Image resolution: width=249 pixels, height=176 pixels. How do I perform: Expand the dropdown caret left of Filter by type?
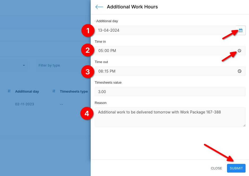(24, 65)
